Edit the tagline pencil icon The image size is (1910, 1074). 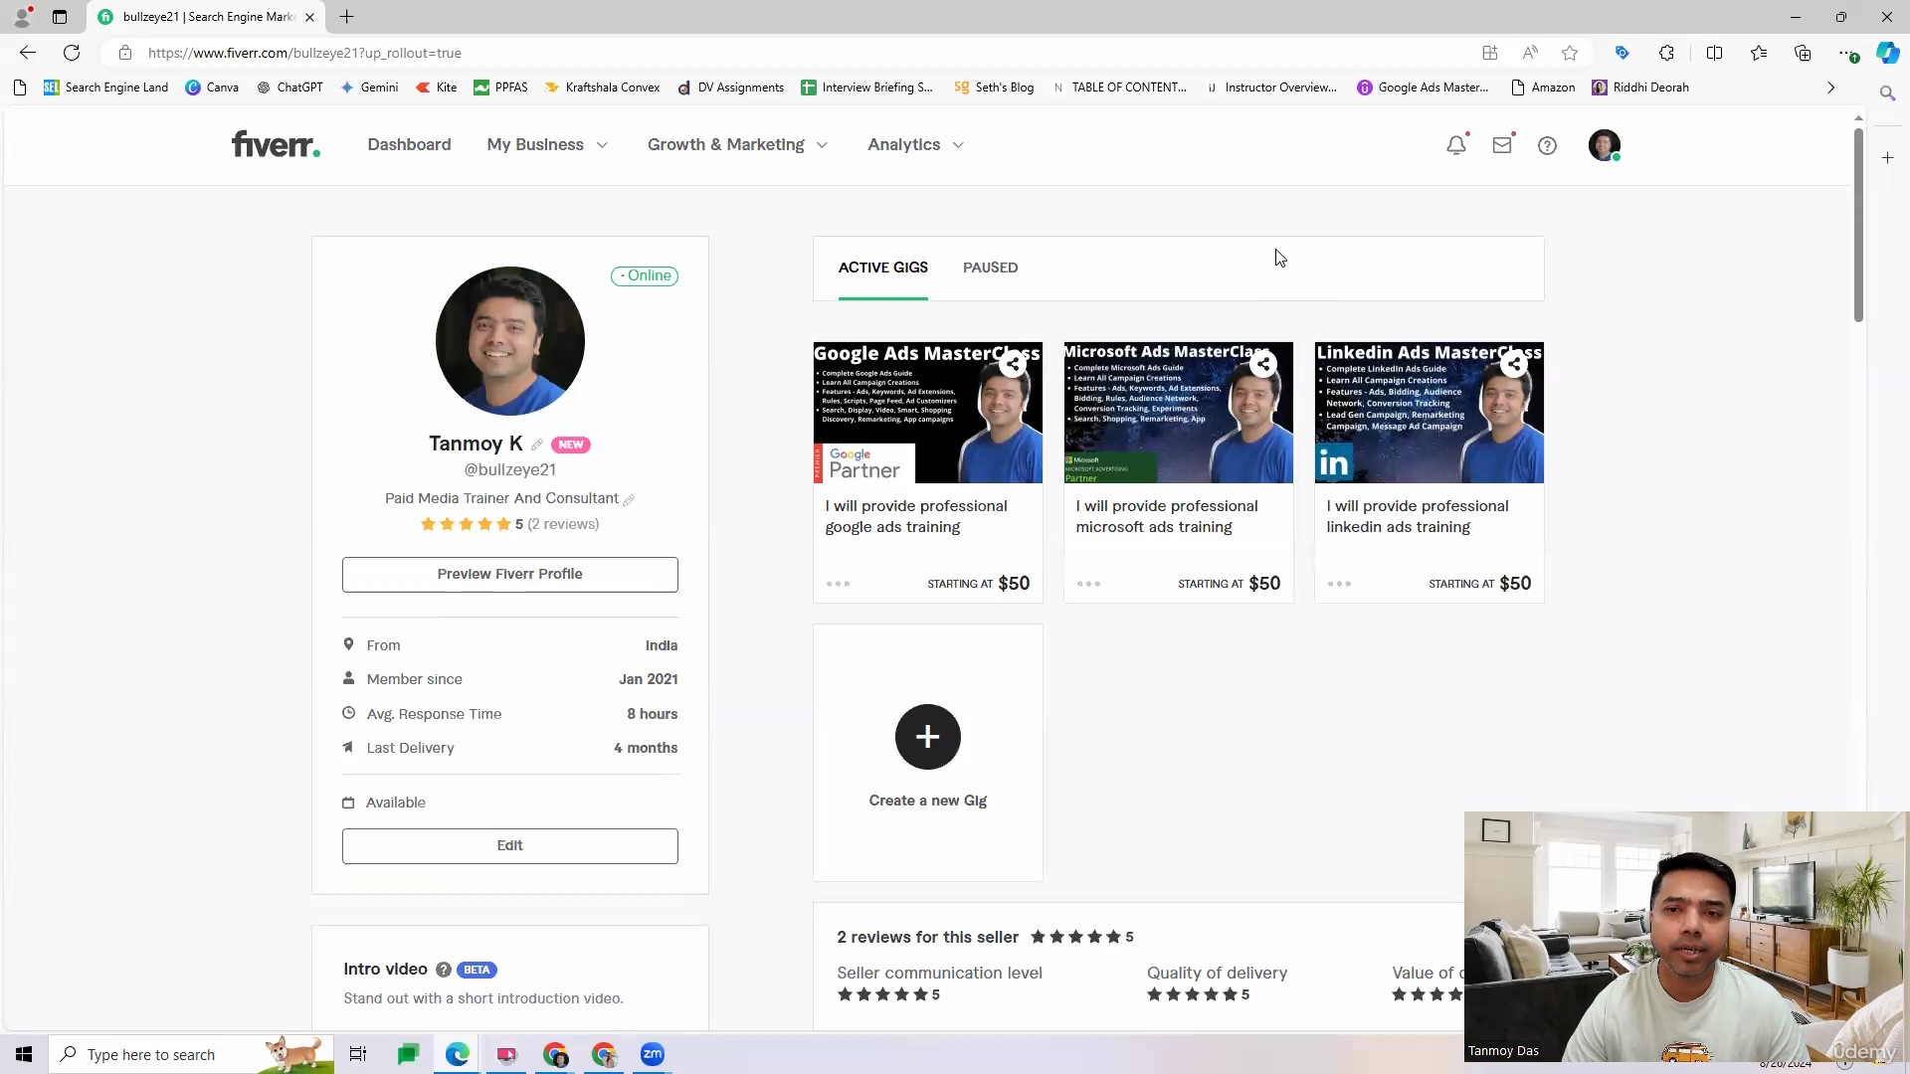coord(629,499)
